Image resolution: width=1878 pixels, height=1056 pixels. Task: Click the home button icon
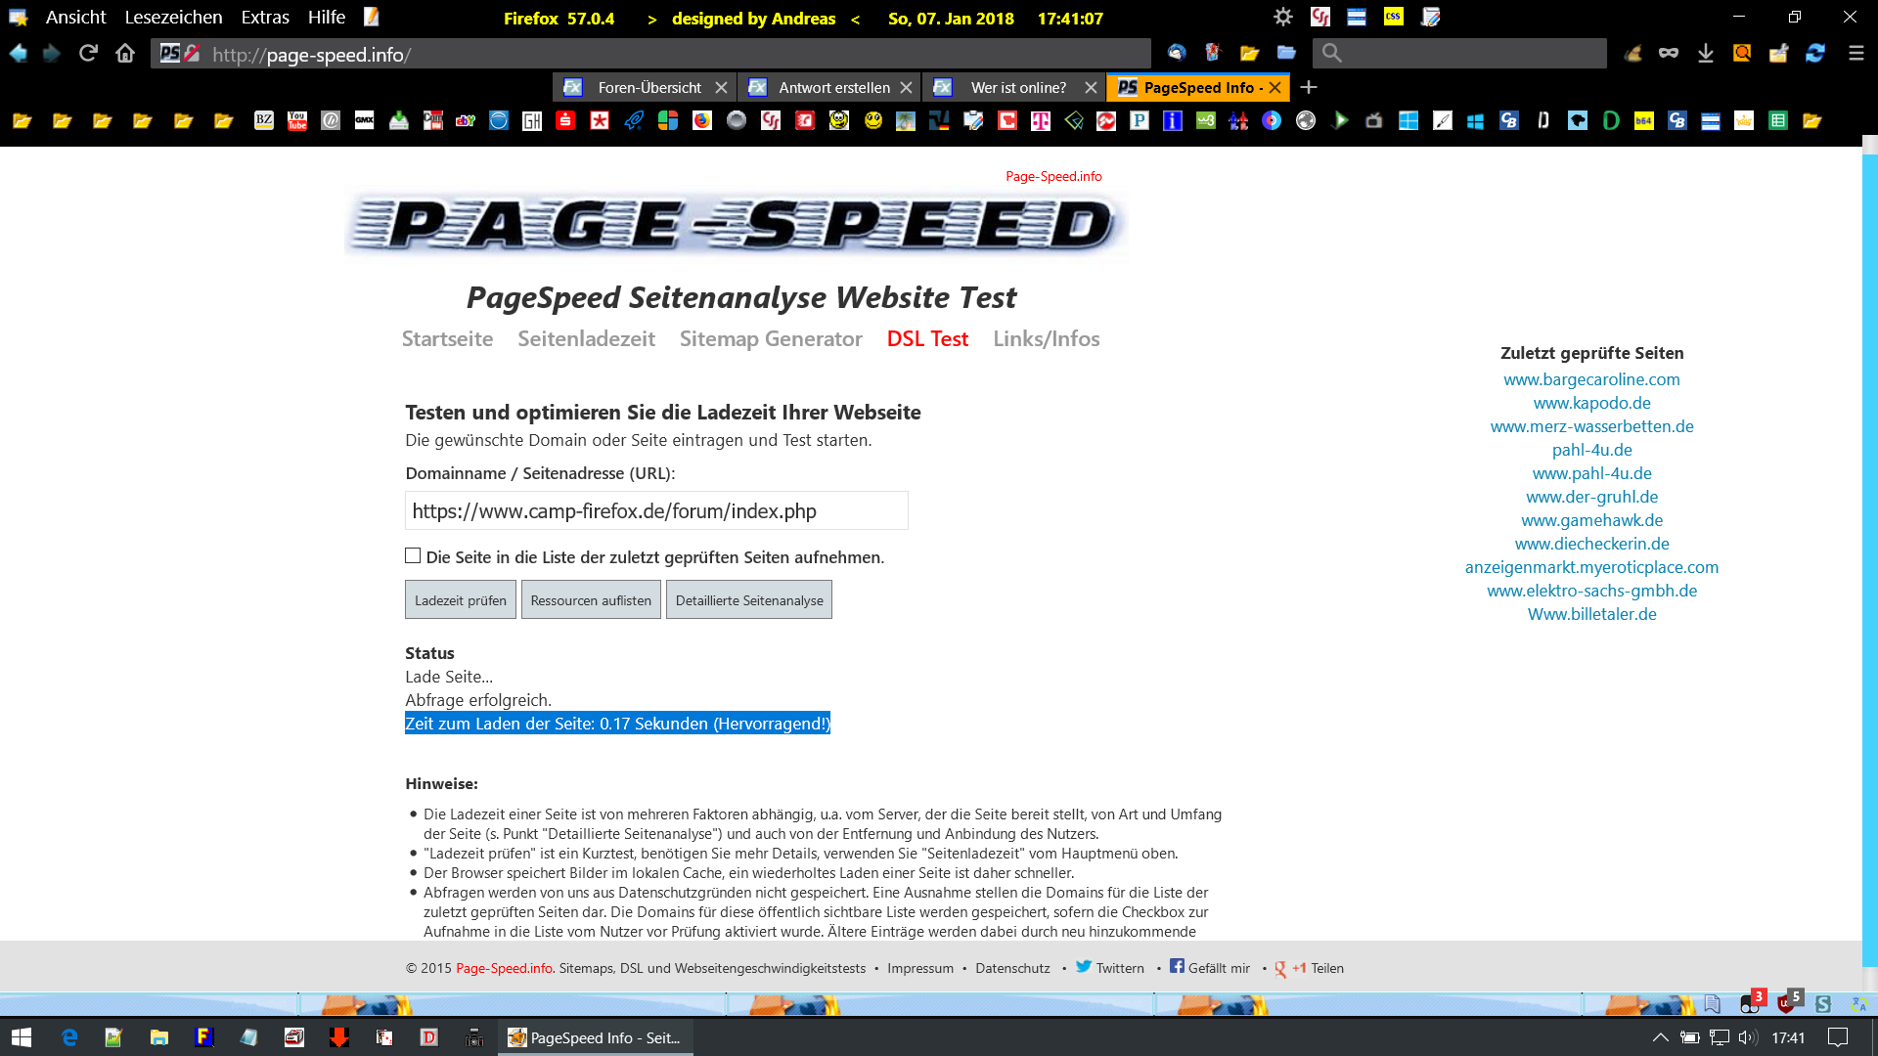point(125,54)
